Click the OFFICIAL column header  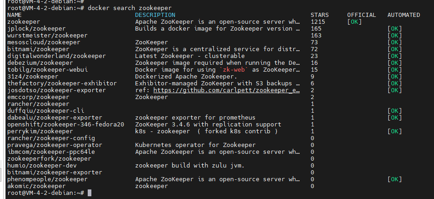point(361,15)
